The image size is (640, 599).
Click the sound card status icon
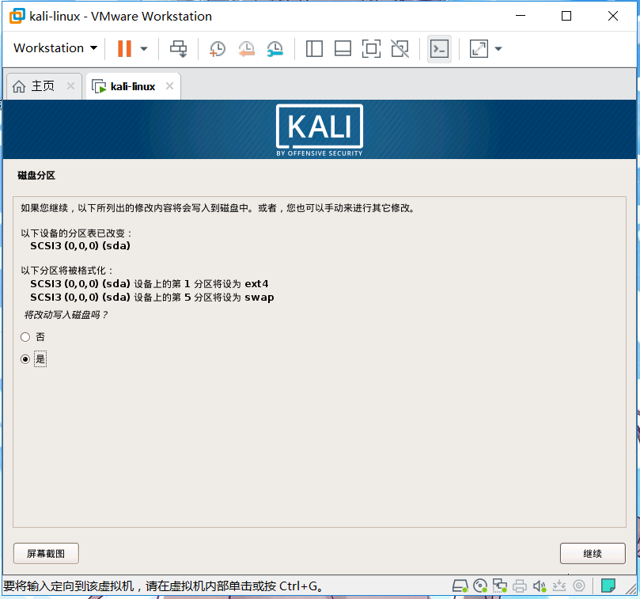point(540,586)
